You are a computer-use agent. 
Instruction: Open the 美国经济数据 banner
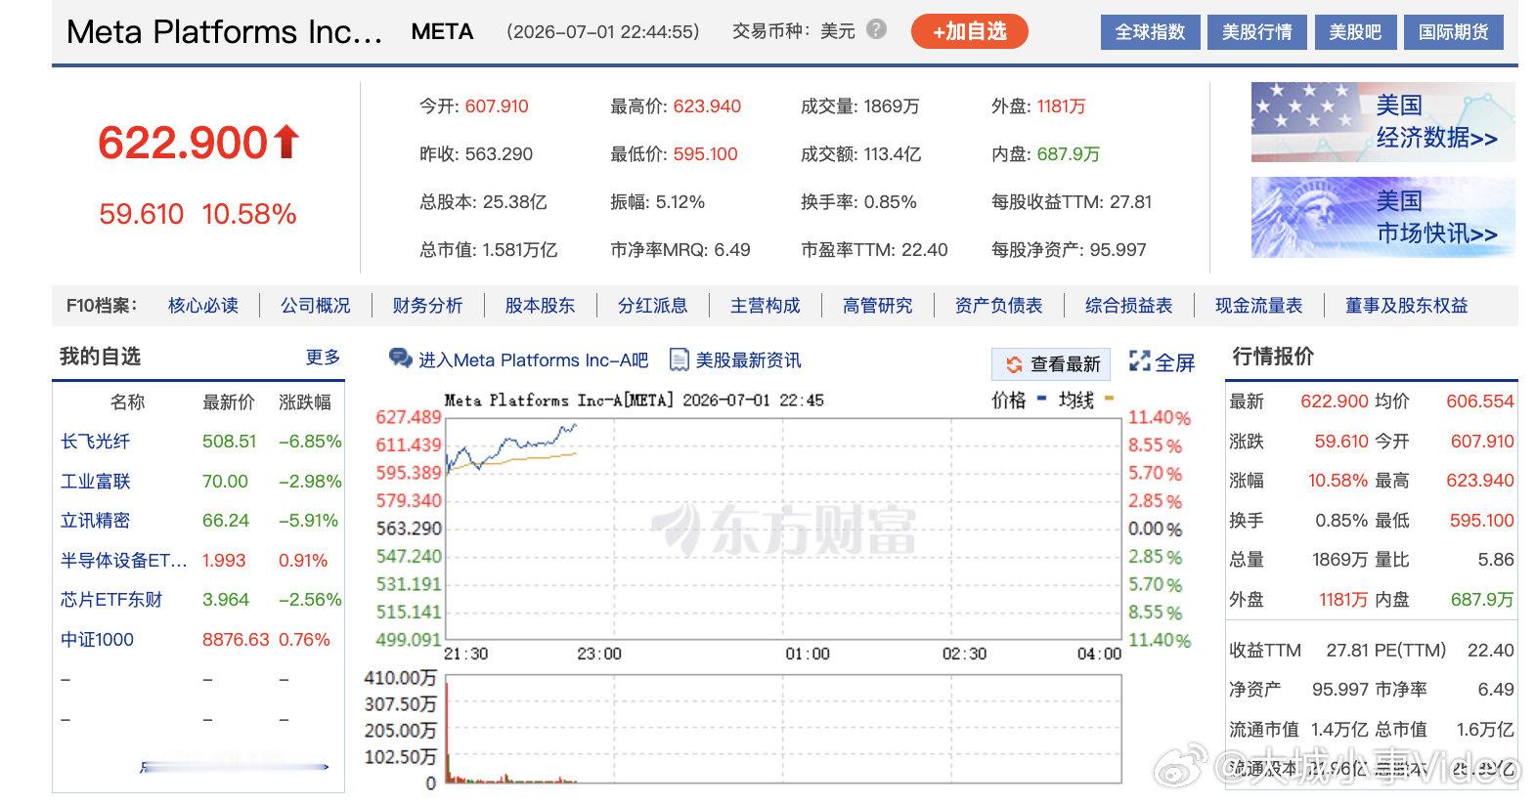click(1382, 122)
